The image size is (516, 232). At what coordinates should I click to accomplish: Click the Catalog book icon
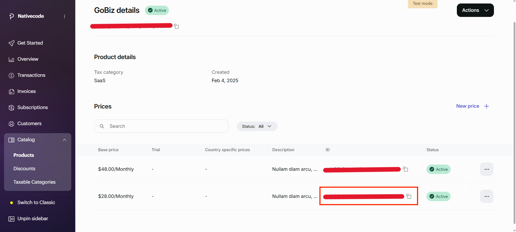[x=11, y=140]
